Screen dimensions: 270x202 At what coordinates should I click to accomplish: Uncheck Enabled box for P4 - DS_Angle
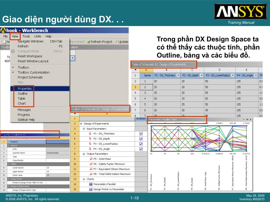coord(141,149)
